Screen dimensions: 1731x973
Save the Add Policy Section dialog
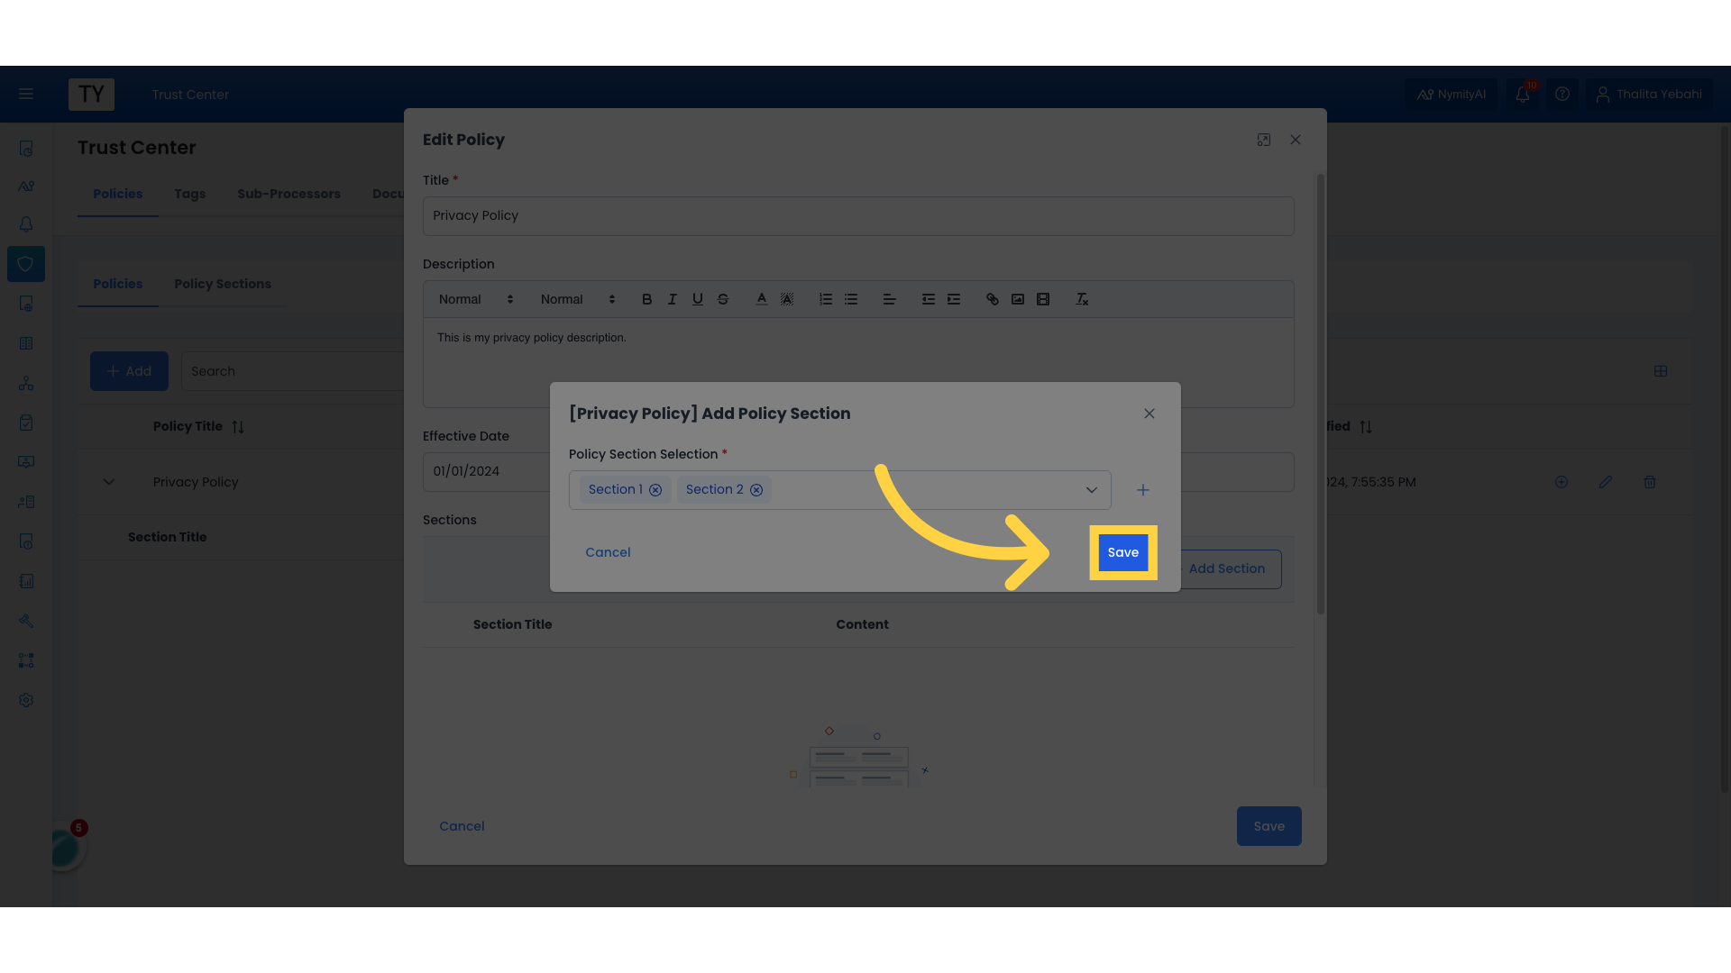(1122, 552)
